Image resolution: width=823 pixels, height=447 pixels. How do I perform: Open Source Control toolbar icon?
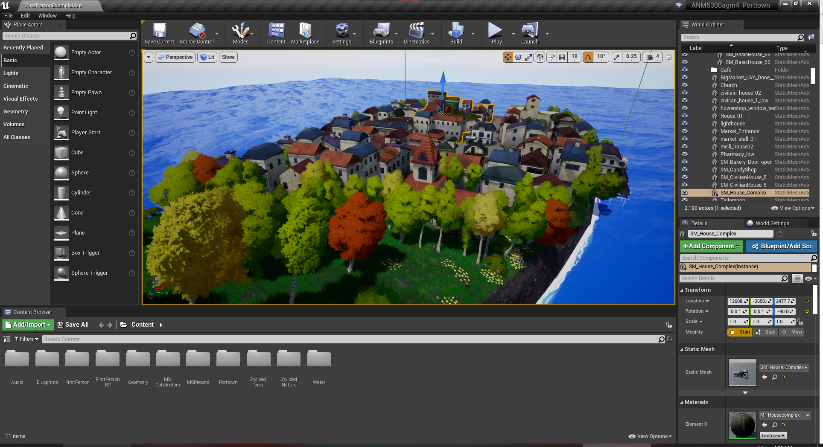click(197, 33)
